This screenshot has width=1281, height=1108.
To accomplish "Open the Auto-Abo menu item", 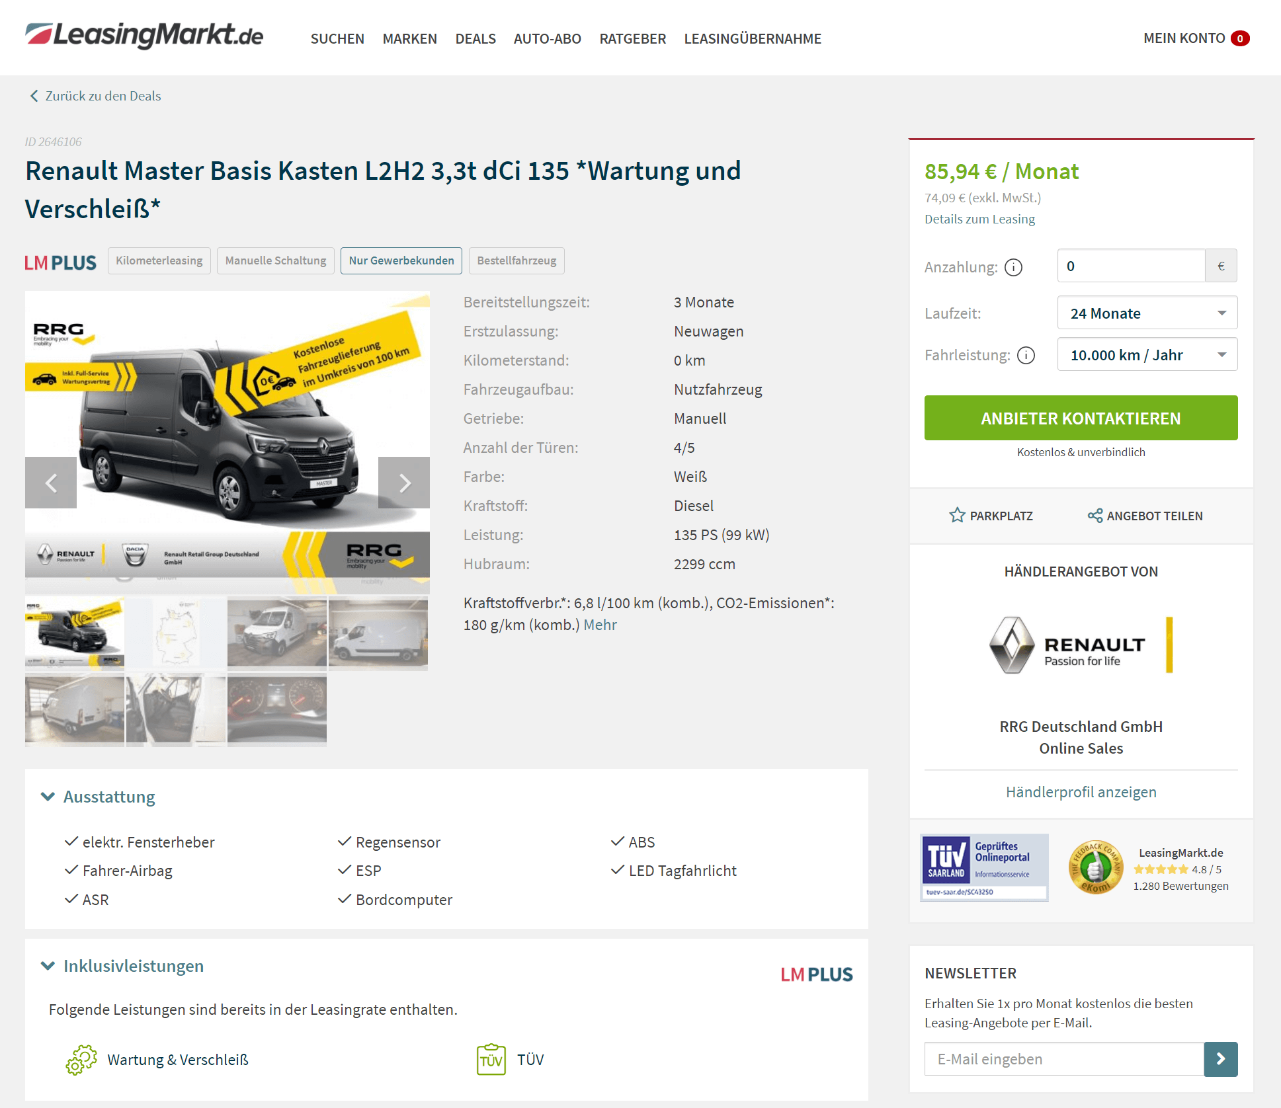I will (547, 38).
